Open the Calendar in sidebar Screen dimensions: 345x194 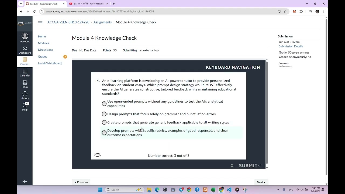25,73
